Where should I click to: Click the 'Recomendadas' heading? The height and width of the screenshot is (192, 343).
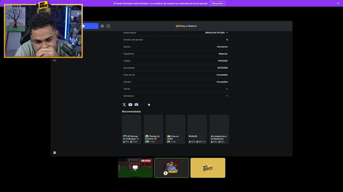pyautogui.click(x=131, y=111)
